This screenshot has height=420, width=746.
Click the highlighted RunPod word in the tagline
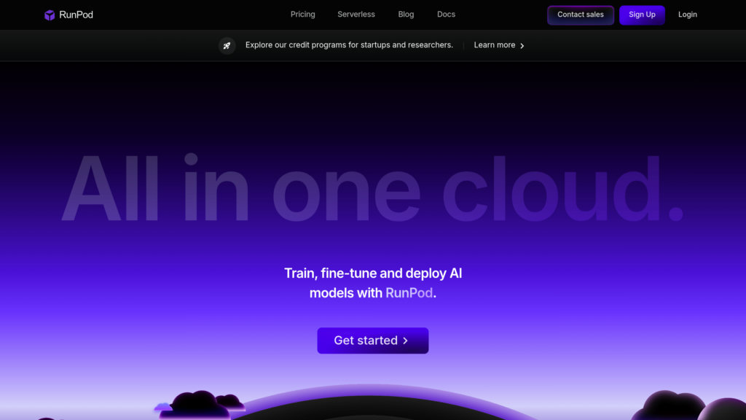[409, 293]
